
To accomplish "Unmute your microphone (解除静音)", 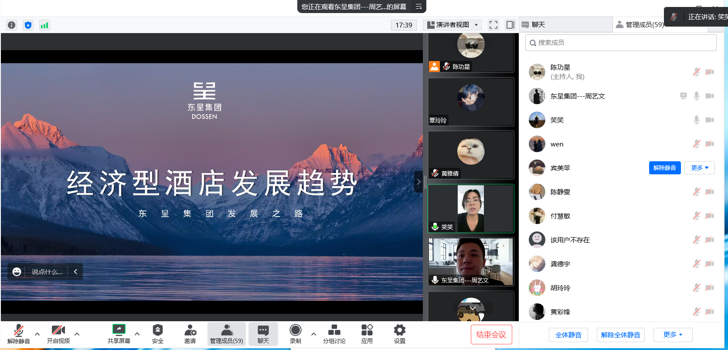I will [18, 334].
